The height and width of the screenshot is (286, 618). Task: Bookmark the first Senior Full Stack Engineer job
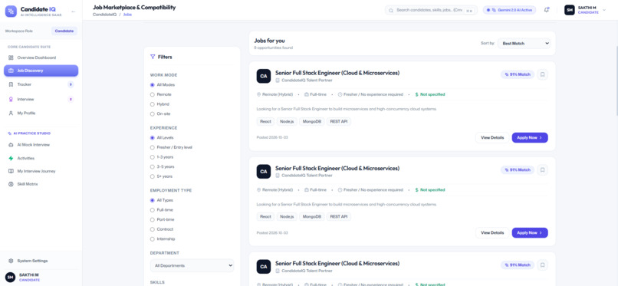point(542,74)
